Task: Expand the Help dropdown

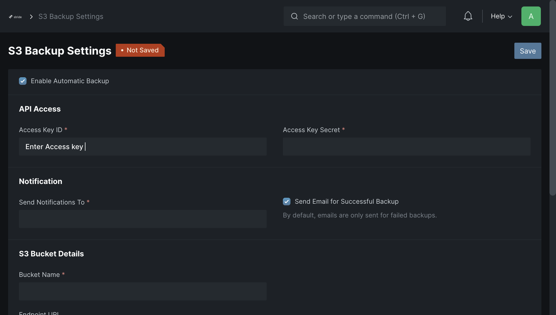Action: (x=501, y=16)
